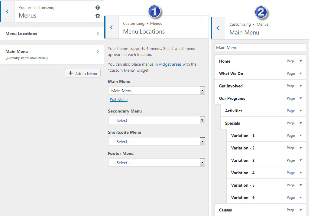Click the Edit Menu link
This screenshot has width=314, height=216.
118,100
